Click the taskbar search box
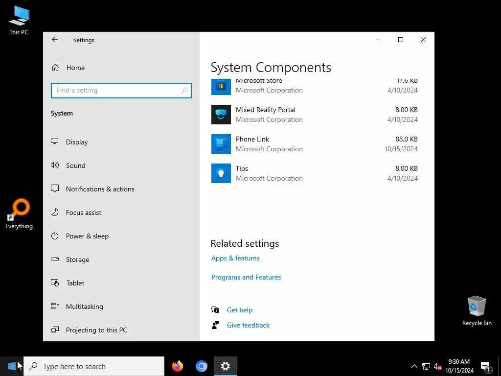Viewport: 501px width, 376px height. point(94,366)
